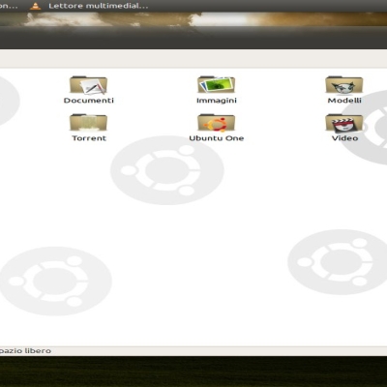Open the Video folder icon

pyautogui.click(x=344, y=123)
